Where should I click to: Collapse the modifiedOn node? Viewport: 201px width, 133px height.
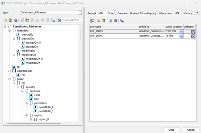[14, 55]
